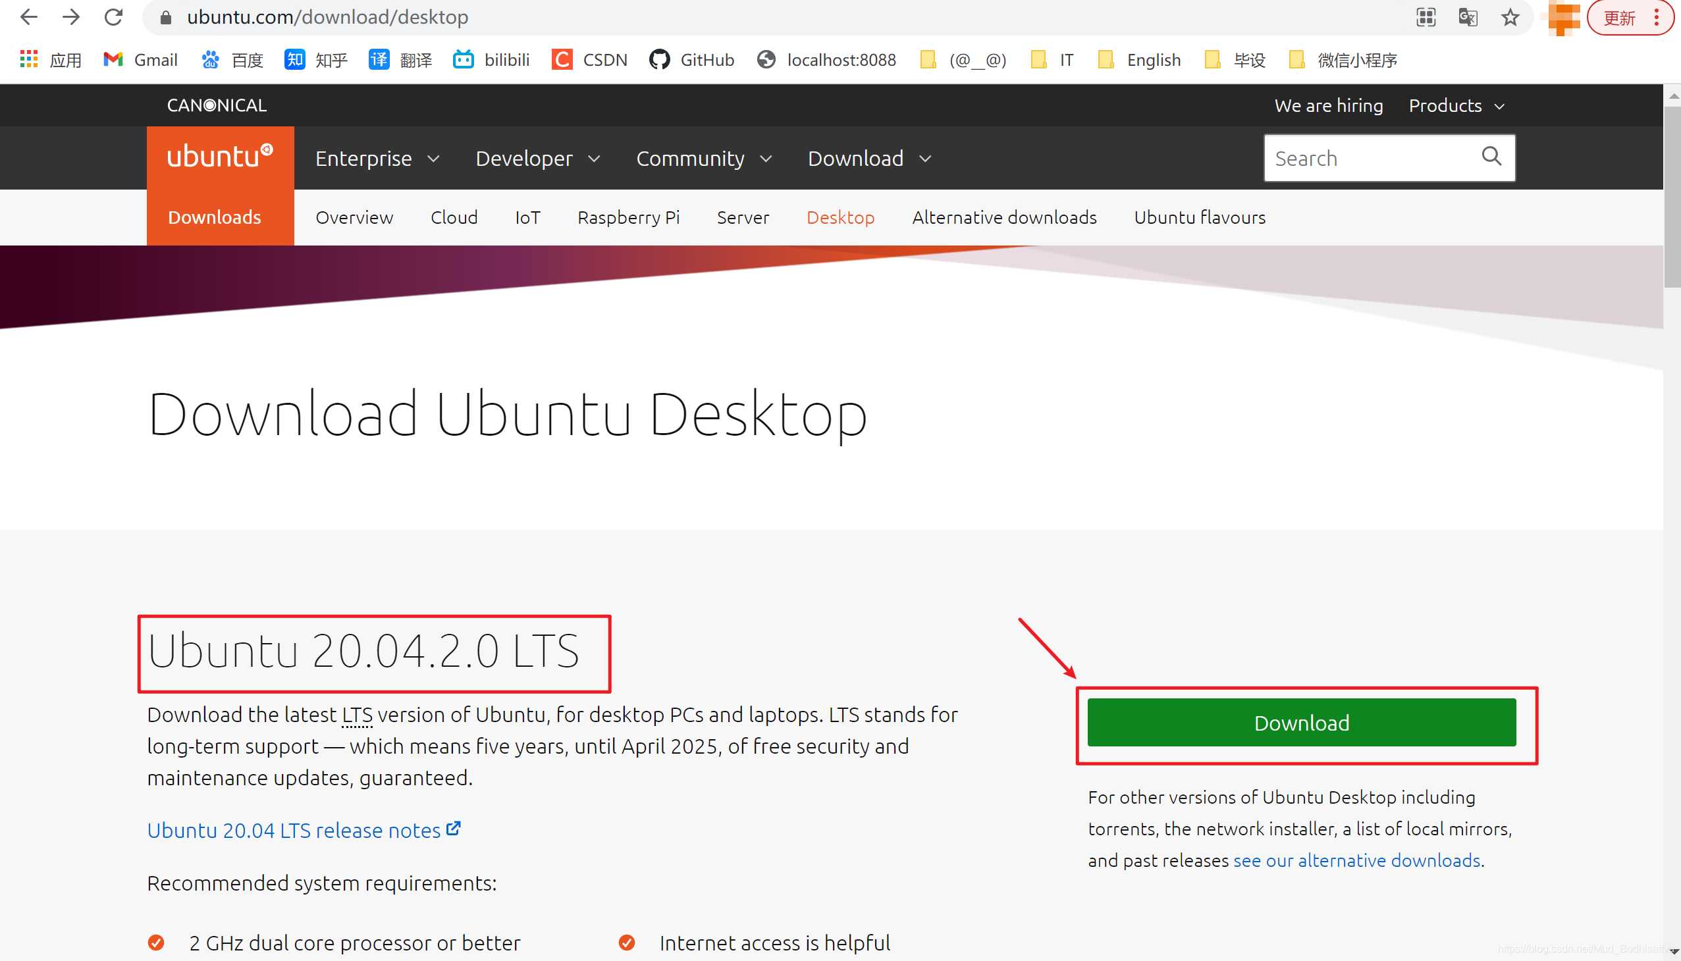Expand the Products dropdown
The height and width of the screenshot is (961, 1681).
(x=1456, y=105)
